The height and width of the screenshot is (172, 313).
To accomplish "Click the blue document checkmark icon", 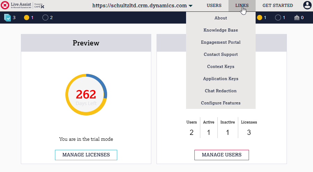I will [x=7, y=18].
